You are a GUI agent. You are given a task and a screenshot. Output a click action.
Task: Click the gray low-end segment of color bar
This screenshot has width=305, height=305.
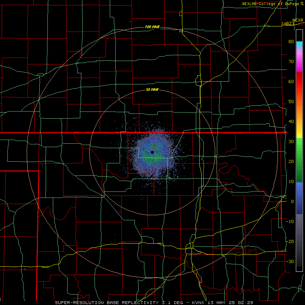tap(299, 240)
